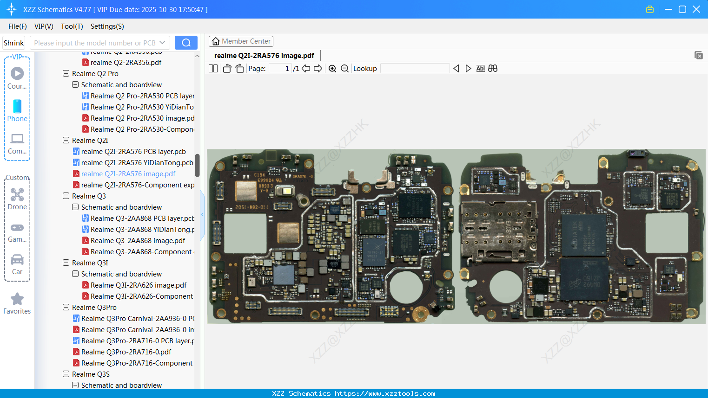Click the Lookup search field

(x=415, y=69)
